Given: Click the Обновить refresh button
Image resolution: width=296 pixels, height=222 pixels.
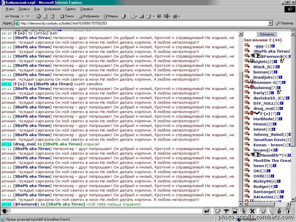Looking at the screenshot, I should coord(267,35).
